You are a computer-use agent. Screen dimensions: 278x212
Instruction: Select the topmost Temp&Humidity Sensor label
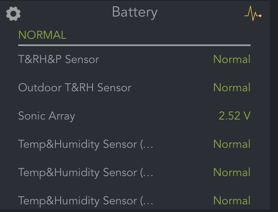(x=78, y=144)
